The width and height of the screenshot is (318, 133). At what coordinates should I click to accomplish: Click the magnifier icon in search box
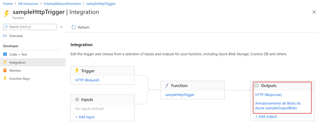(x=7, y=27)
